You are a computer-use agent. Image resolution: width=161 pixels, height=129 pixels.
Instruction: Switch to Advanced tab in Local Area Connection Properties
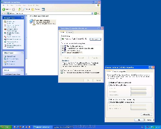tap(69, 32)
